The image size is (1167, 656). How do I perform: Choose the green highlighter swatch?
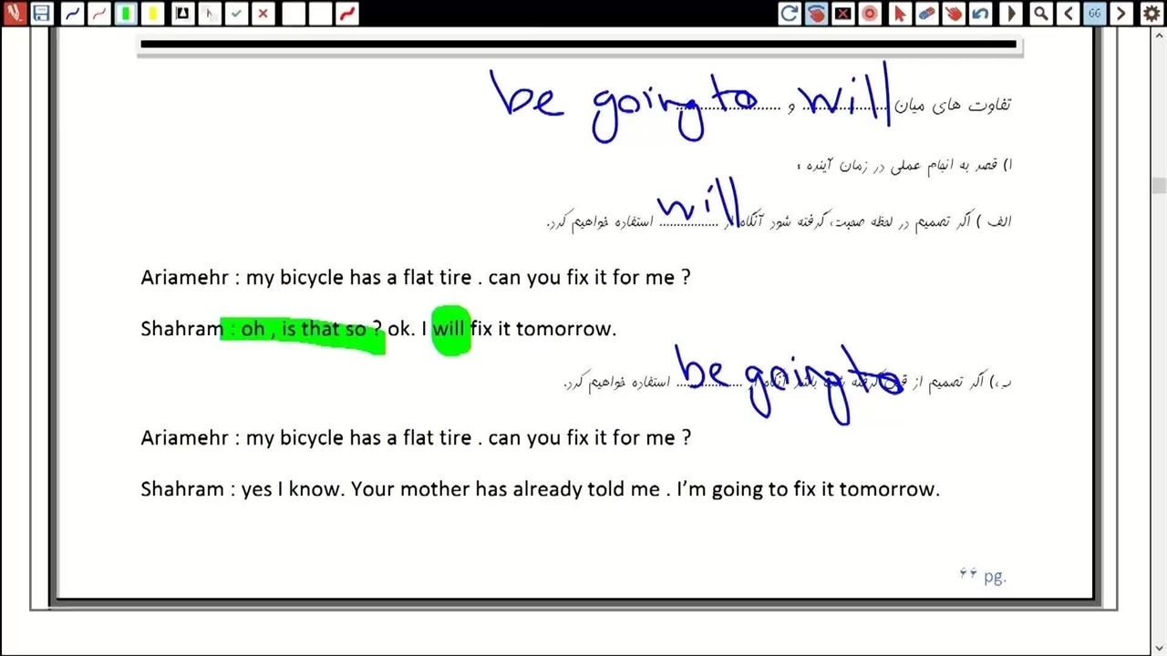126,14
